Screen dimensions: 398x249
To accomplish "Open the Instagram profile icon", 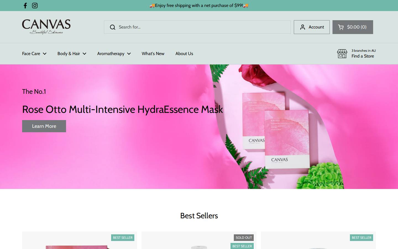I will pos(35,6).
